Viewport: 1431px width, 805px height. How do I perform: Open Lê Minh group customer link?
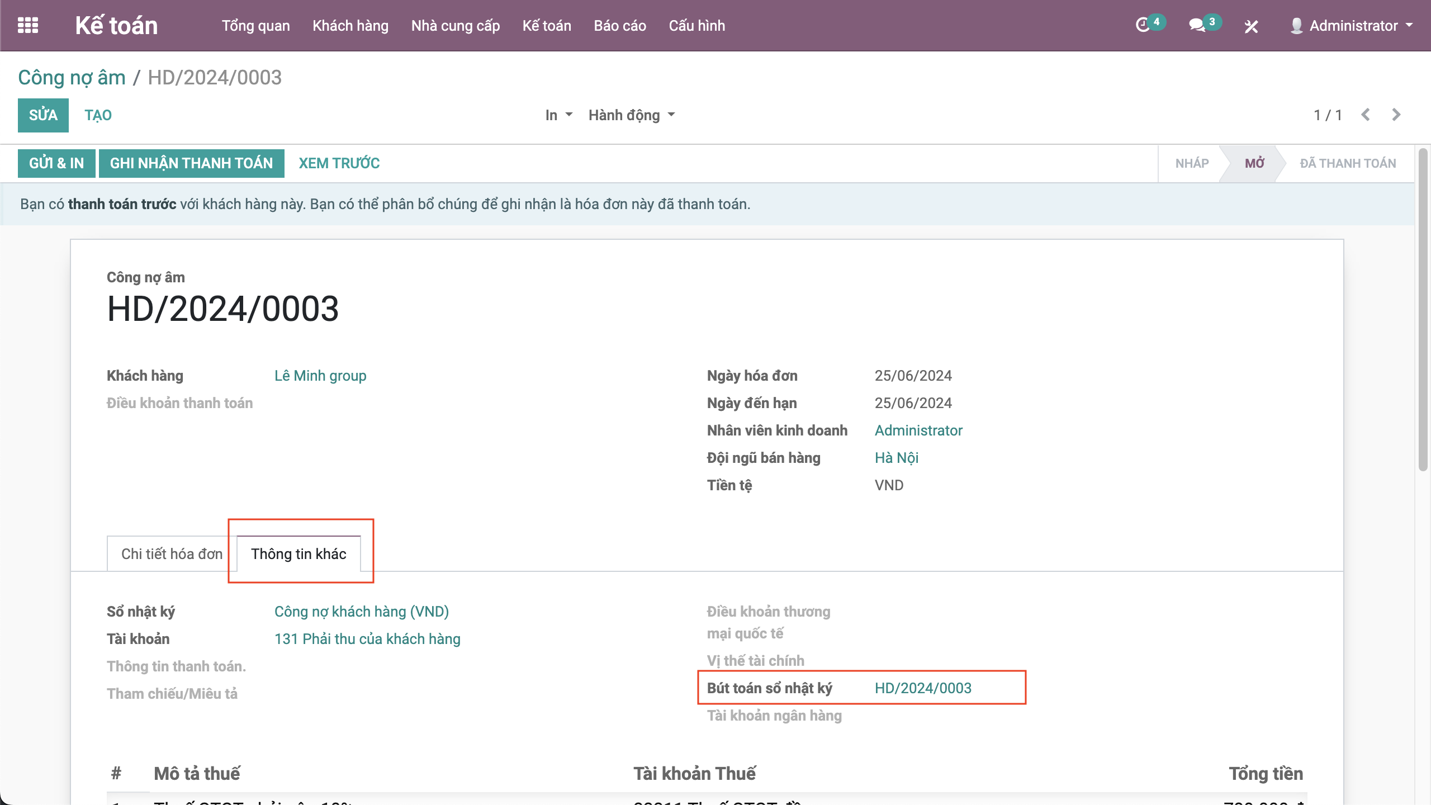320,376
